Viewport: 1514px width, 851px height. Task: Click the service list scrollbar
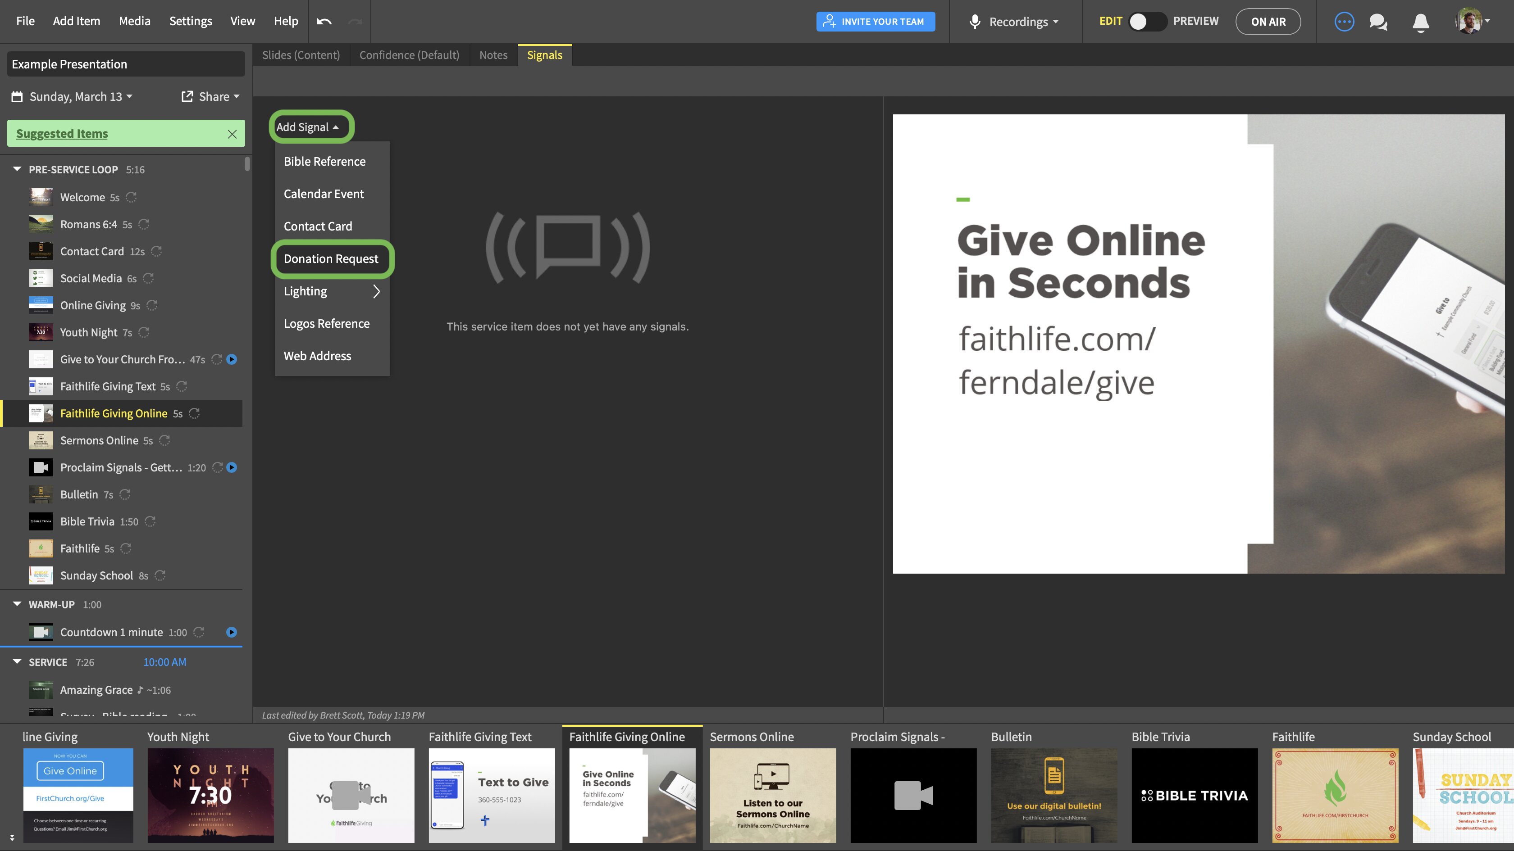[247, 164]
